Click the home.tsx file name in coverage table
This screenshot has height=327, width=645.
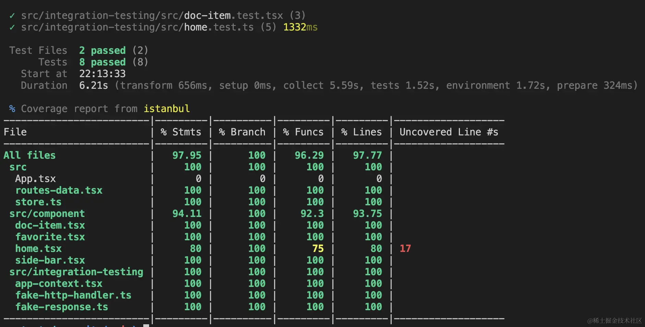coord(38,249)
